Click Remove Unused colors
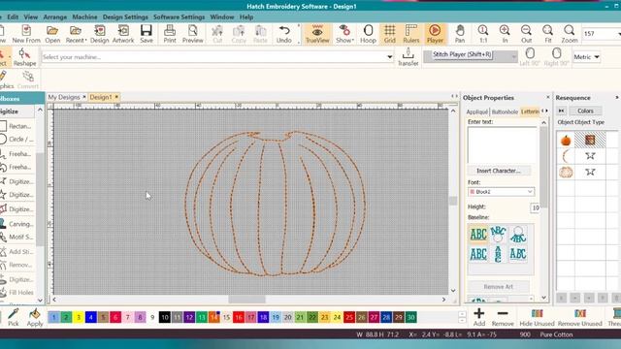Screen dimensions: 621x349 (580, 317)
